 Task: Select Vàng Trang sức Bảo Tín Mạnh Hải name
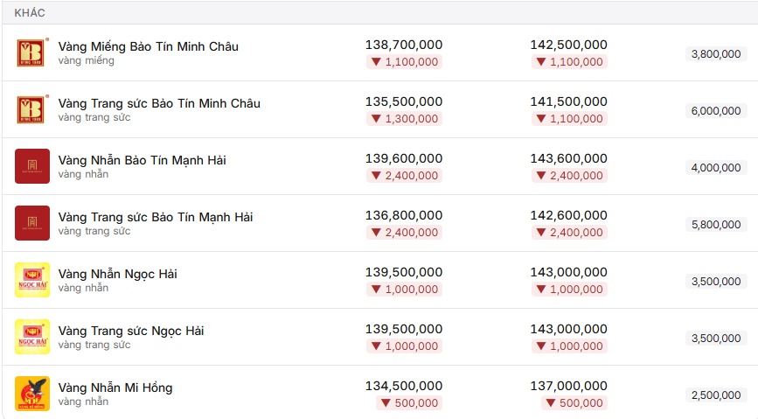pyautogui.click(x=156, y=217)
